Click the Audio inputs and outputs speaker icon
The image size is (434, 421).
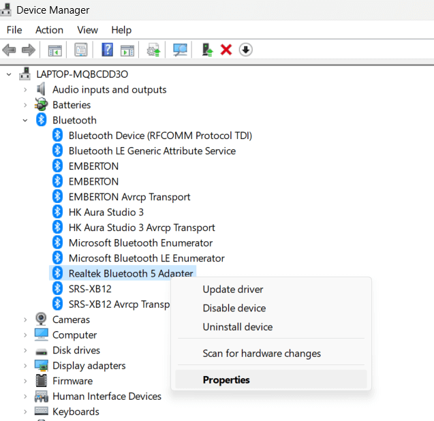point(41,89)
